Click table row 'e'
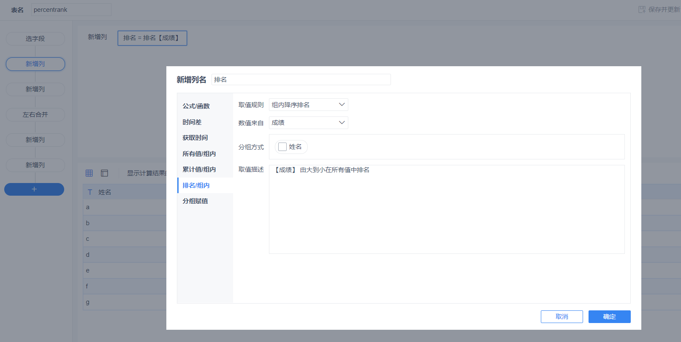This screenshot has height=342, width=681. (x=125, y=270)
